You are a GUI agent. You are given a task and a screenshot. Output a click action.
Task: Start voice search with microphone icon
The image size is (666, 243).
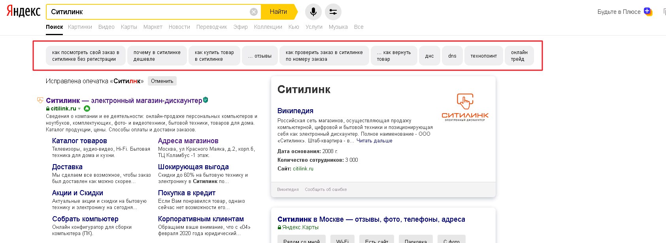tap(313, 12)
